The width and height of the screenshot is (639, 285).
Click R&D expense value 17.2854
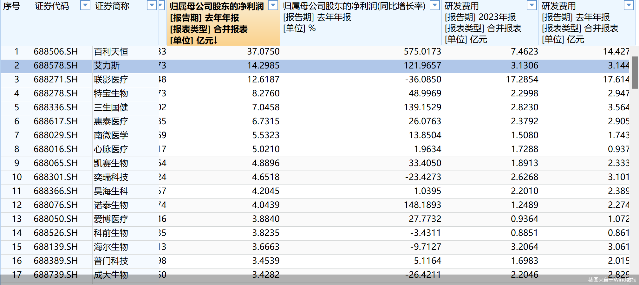[x=522, y=80]
